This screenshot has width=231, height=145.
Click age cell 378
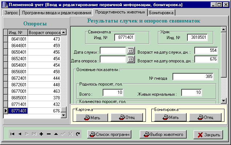tap(44, 98)
